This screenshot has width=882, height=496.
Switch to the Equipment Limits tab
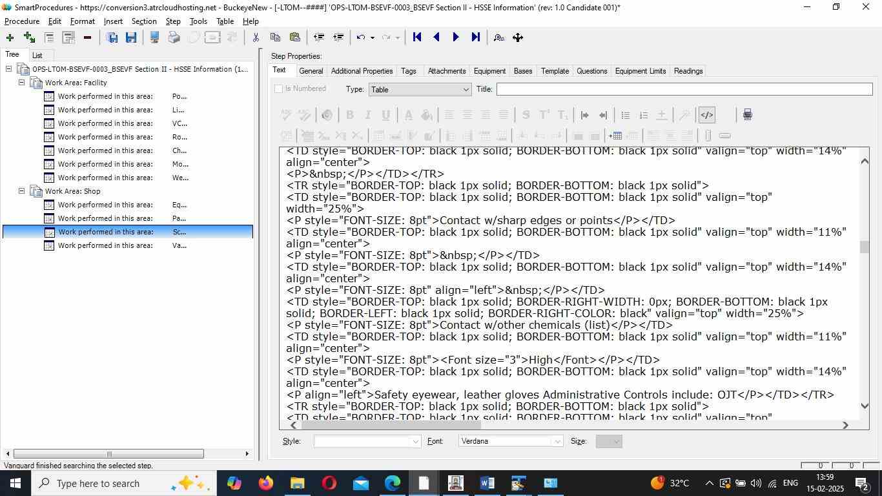[x=640, y=71]
